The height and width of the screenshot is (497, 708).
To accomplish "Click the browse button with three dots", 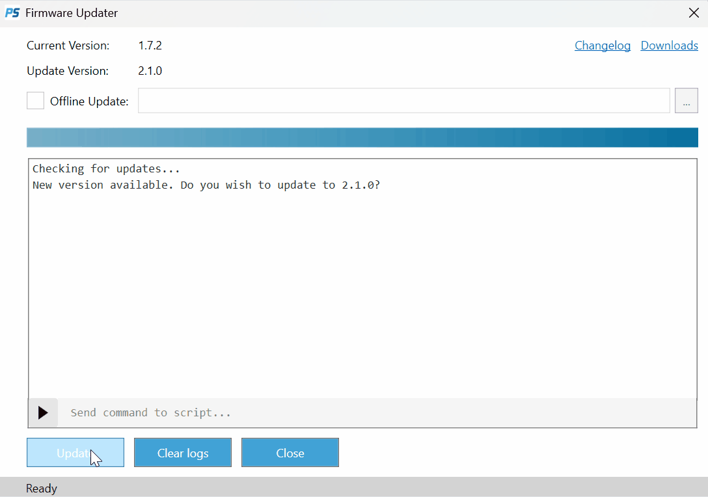I will click(686, 101).
